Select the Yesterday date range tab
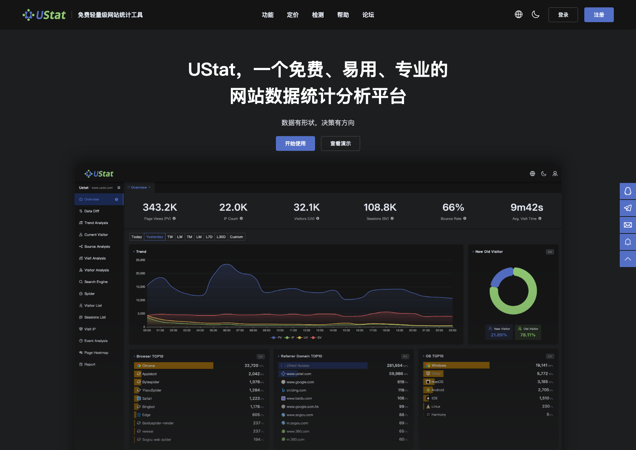Viewport: 636px width, 450px height. 154,237
